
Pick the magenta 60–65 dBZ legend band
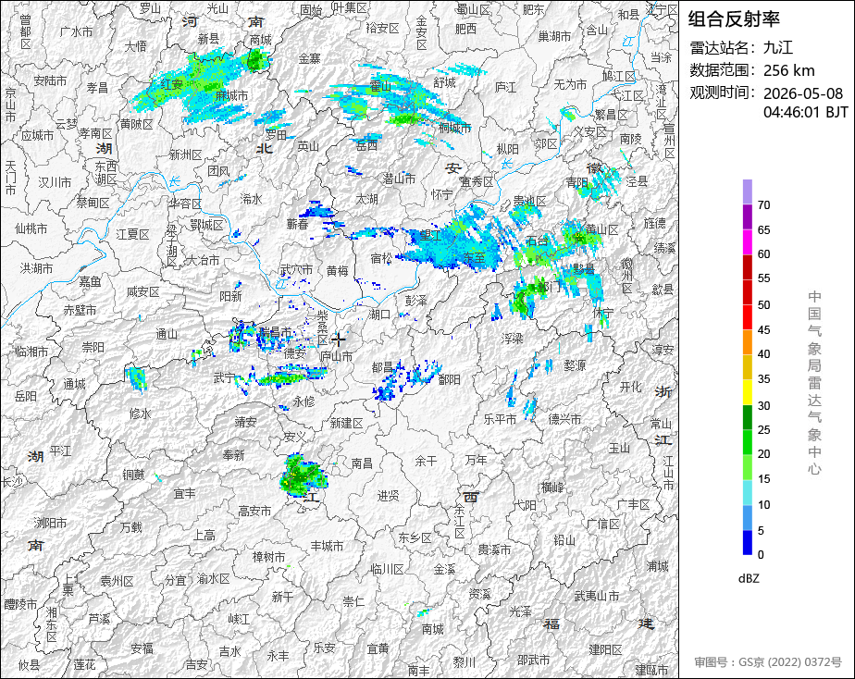747,241
